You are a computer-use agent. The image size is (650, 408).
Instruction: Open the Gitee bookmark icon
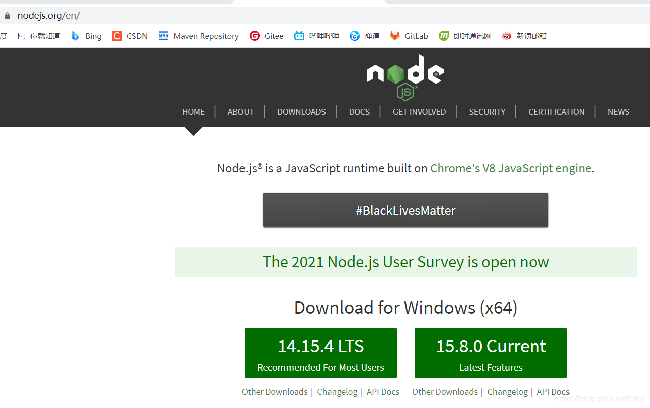click(255, 36)
